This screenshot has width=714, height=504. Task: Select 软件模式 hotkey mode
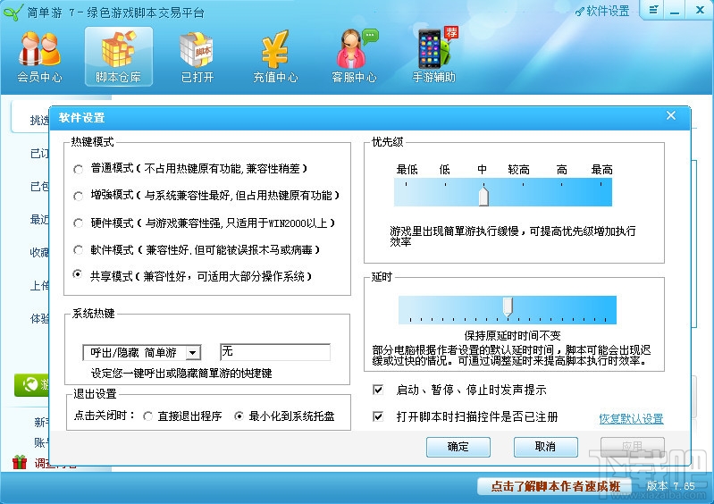coord(78,250)
